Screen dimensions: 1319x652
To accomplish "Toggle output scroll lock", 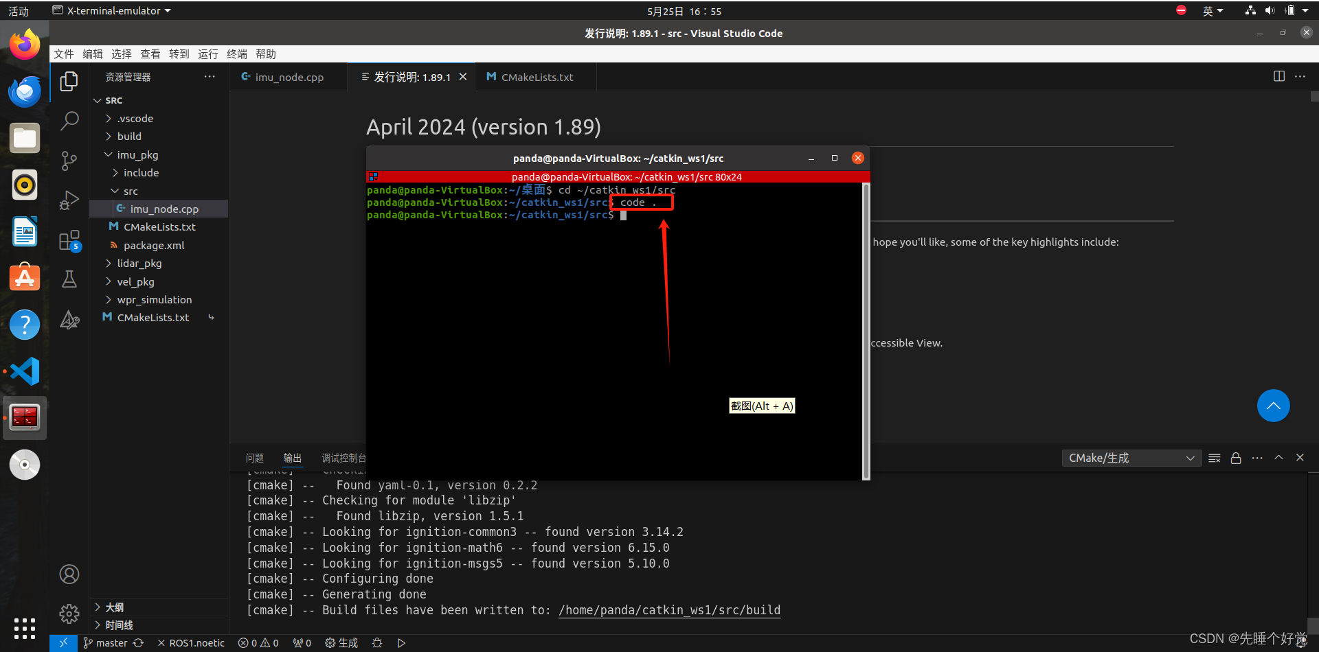I will pos(1235,458).
